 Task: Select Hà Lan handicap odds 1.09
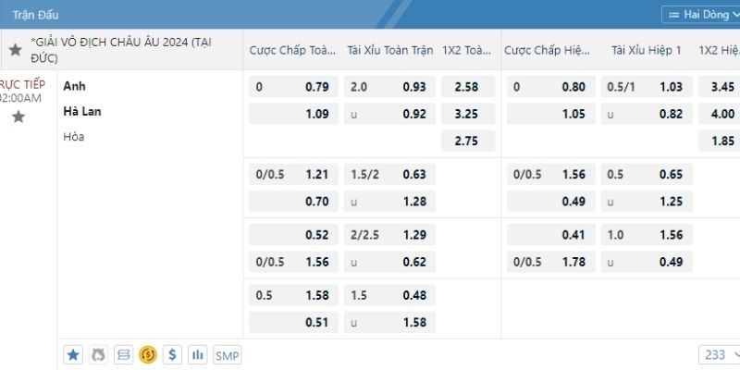point(291,115)
